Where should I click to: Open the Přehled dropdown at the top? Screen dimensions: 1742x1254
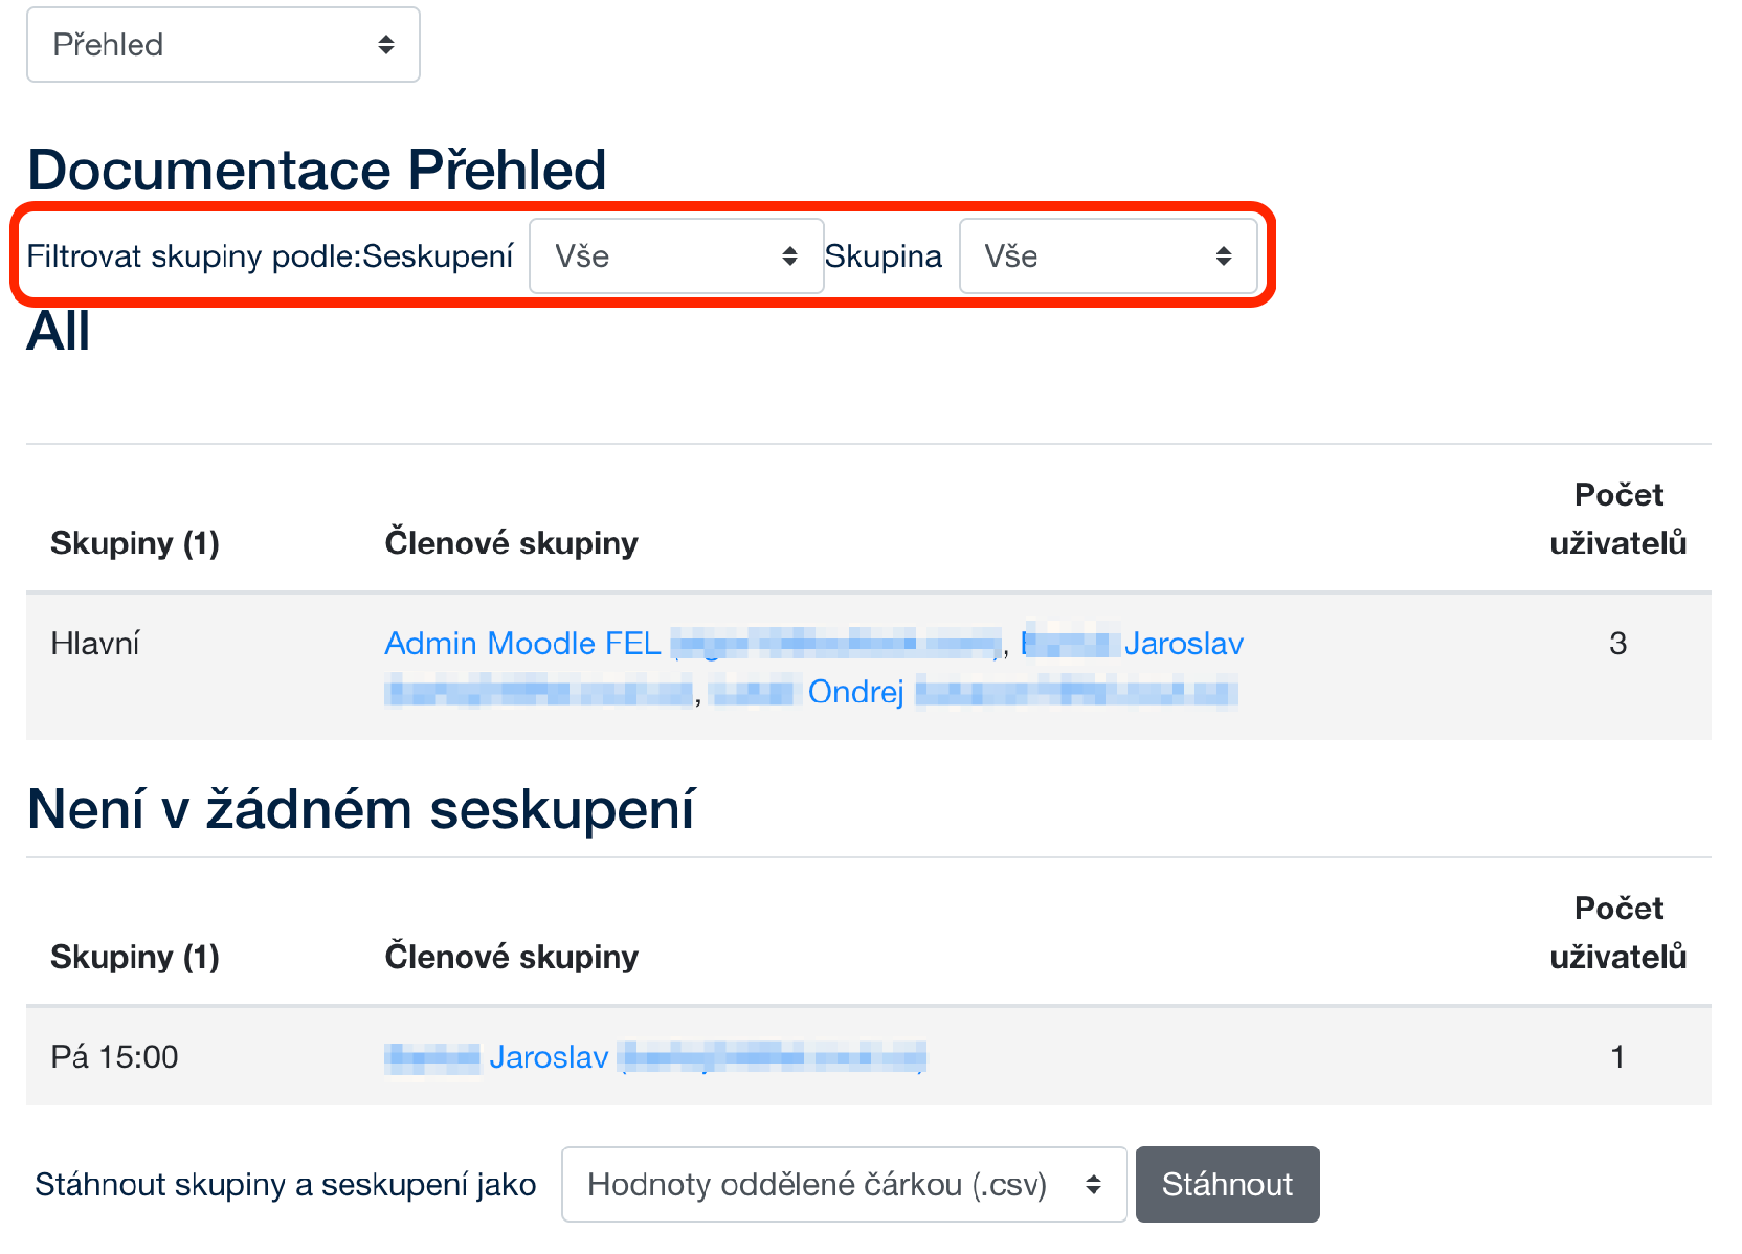(223, 45)
